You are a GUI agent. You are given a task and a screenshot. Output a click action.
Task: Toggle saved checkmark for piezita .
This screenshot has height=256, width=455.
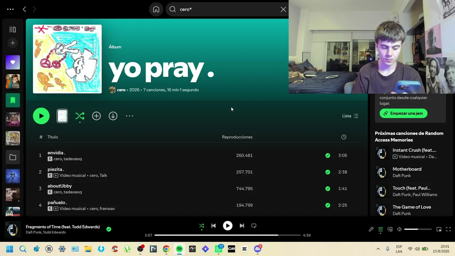coord(328,172)
